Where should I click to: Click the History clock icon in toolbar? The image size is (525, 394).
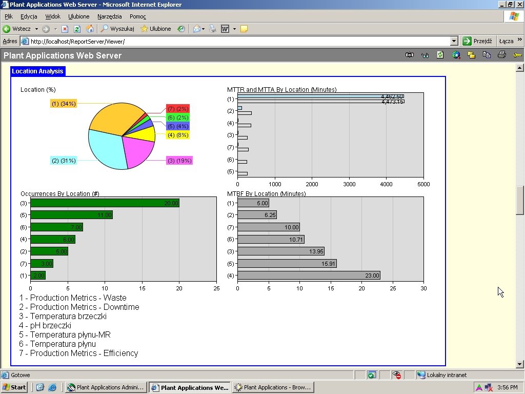[181, 29]
